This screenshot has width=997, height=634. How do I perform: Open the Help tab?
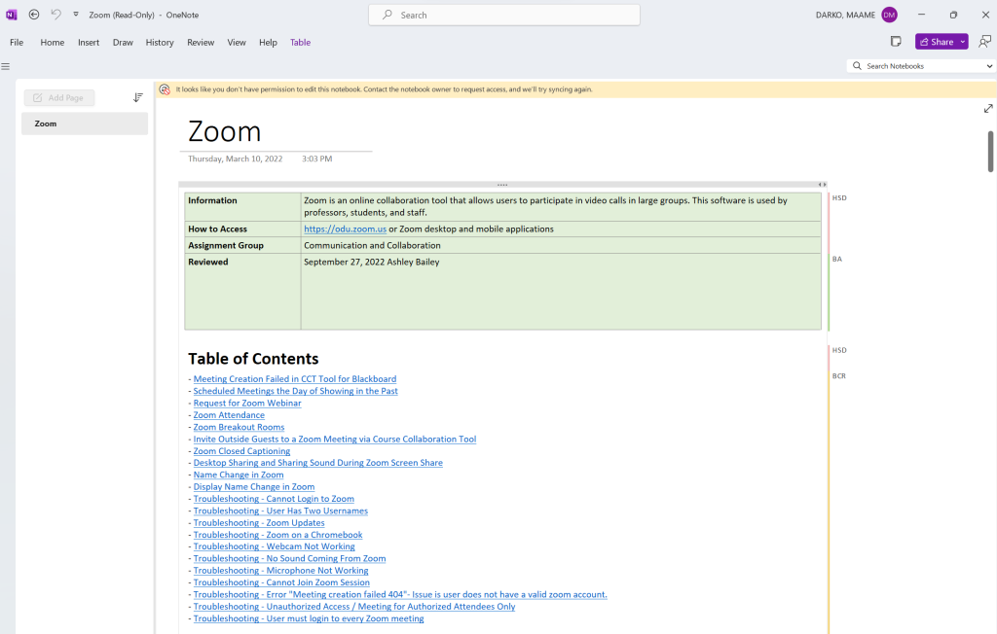coord(268,43)
